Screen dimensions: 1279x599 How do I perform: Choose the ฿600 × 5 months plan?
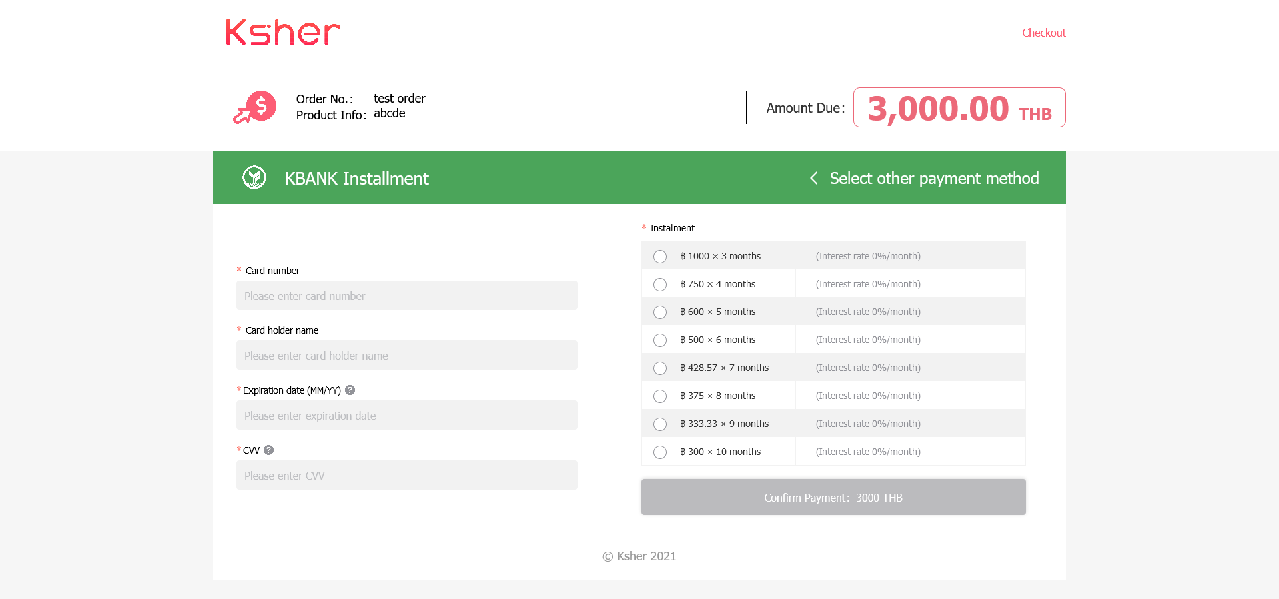tap(660, 312)
